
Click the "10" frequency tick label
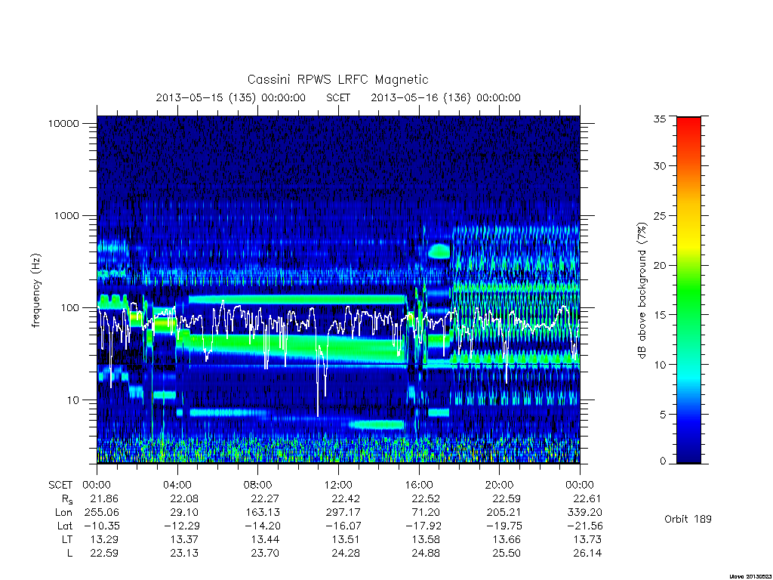(73, 400)
